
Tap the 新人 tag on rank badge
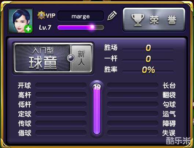click(81, 58)
